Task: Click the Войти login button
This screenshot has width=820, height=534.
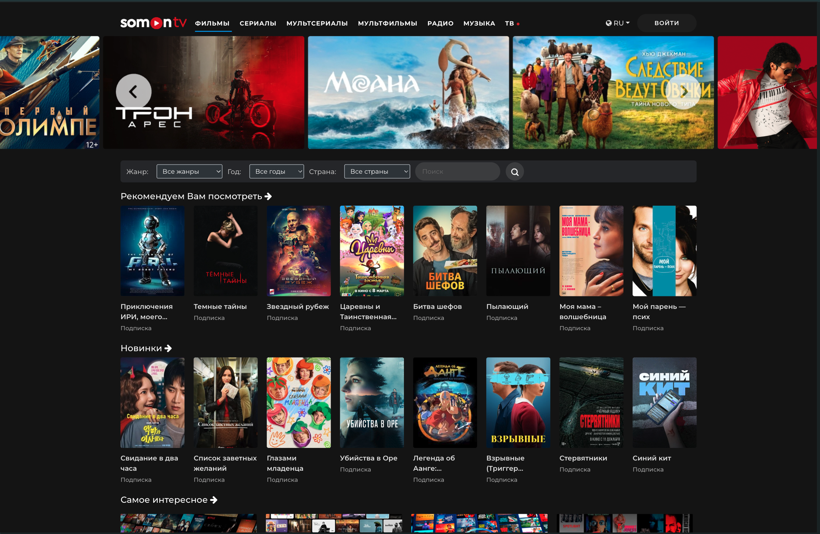Action: point(667,23)
